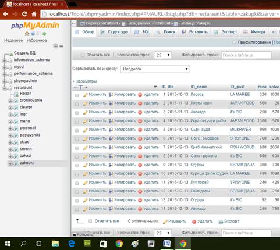Reload the page with the refresh icon
The width and height of the screenshot is (280, 250).
tap(24, 14)
